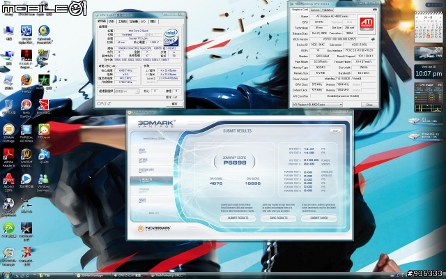Open the Windows Live Messenger desktop icon
This screenshot has height=279, width=446.
[x=44, y=183]
